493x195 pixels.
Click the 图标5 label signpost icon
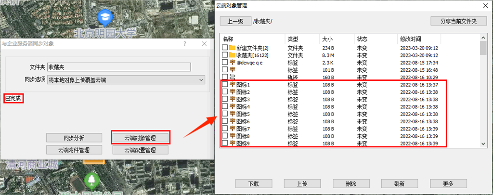pyautogui.click(x=232, y=114)
